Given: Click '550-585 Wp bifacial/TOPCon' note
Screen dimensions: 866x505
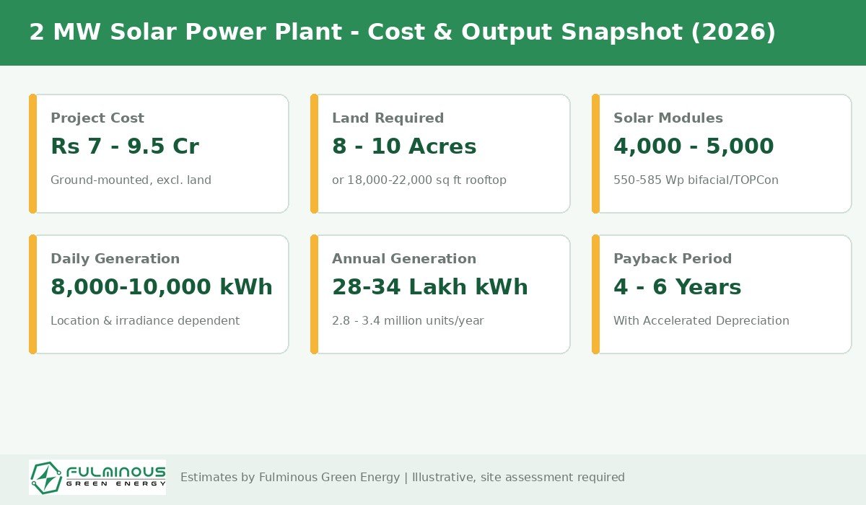Looking at the screenshot, I should [696, 180].
